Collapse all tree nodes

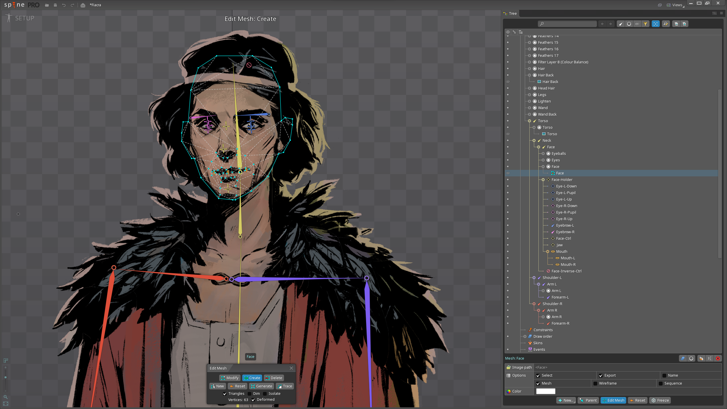676,24
